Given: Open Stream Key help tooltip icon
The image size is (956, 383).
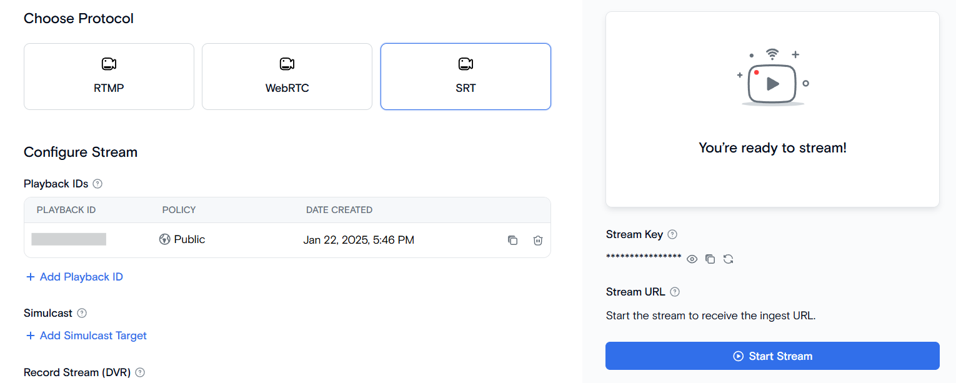Looking at the screenshot, I should (x=672, y=234).
